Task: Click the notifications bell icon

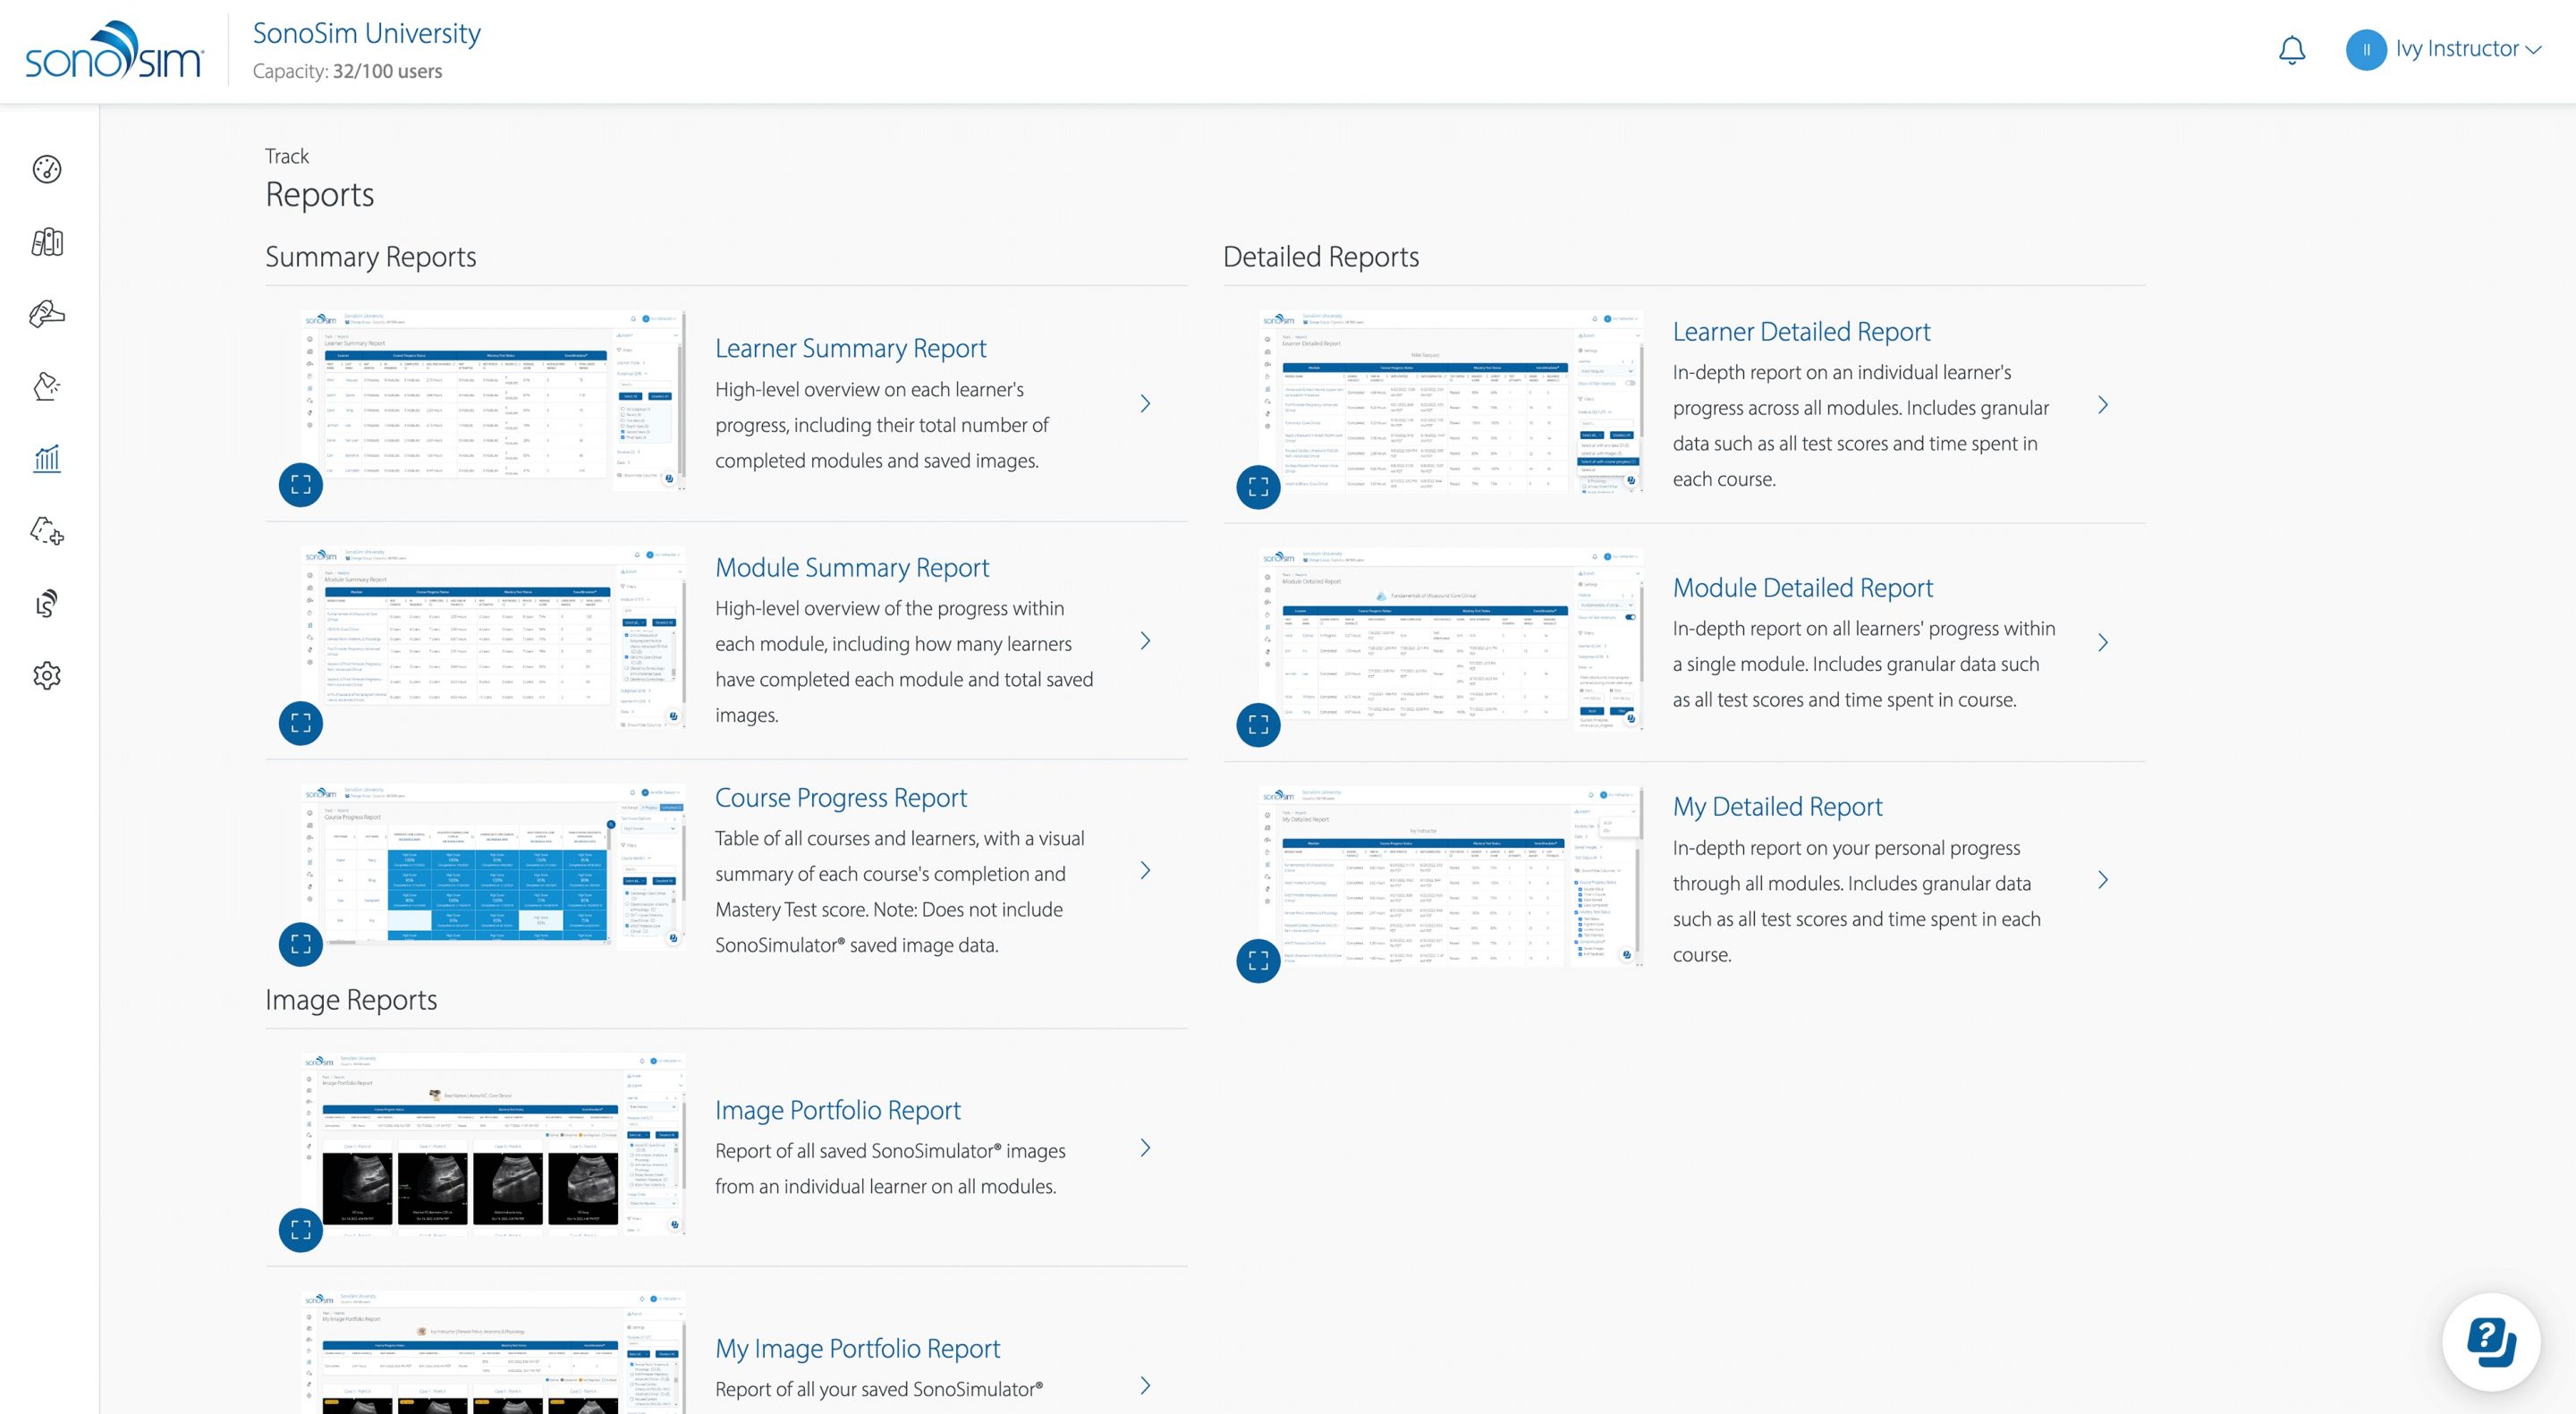Action: click(x=2291, y=50)
